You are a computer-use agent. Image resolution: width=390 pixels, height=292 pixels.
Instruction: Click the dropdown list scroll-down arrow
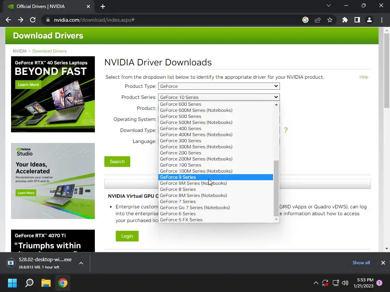(x=276, y=219)
